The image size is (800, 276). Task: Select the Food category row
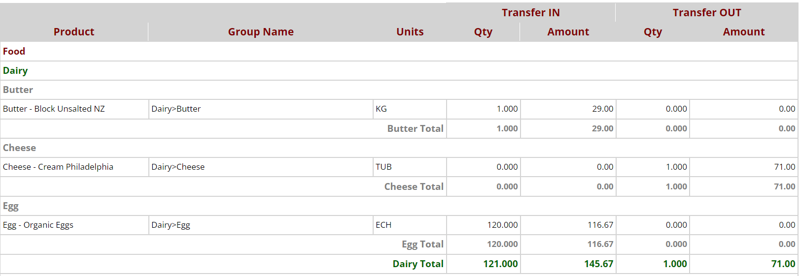point(14,52)
